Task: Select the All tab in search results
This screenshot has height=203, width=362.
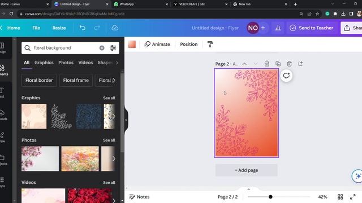Action: coord(27,63)
